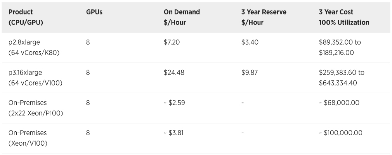Click the $3.40 reserve price

[250, 42]
